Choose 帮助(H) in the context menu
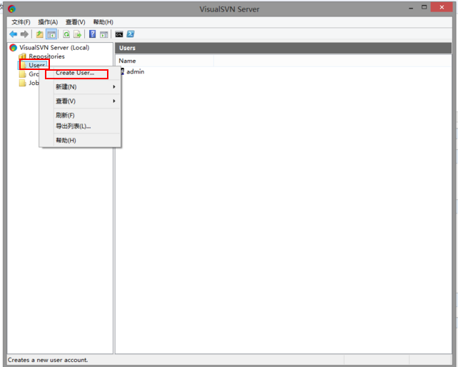 tap(80, 141)
